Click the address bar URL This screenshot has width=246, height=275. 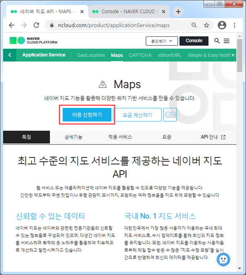(x=114, y=25)
